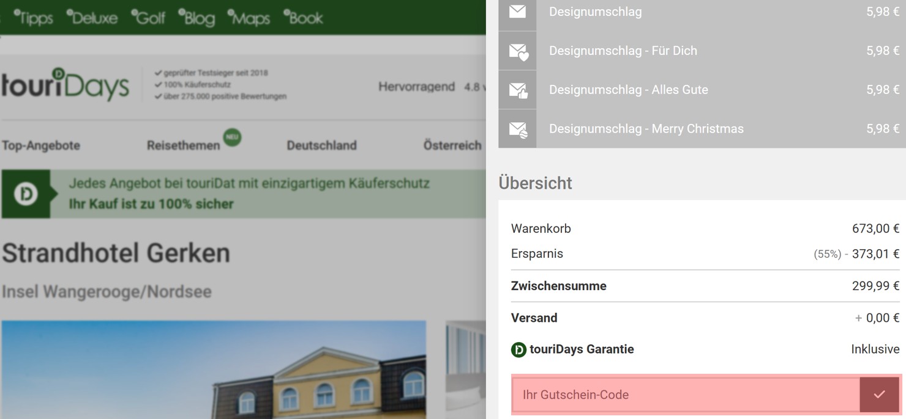
Task: Choose the Designumschlag - Für Dich option
Action: click(x=673, y=50)
